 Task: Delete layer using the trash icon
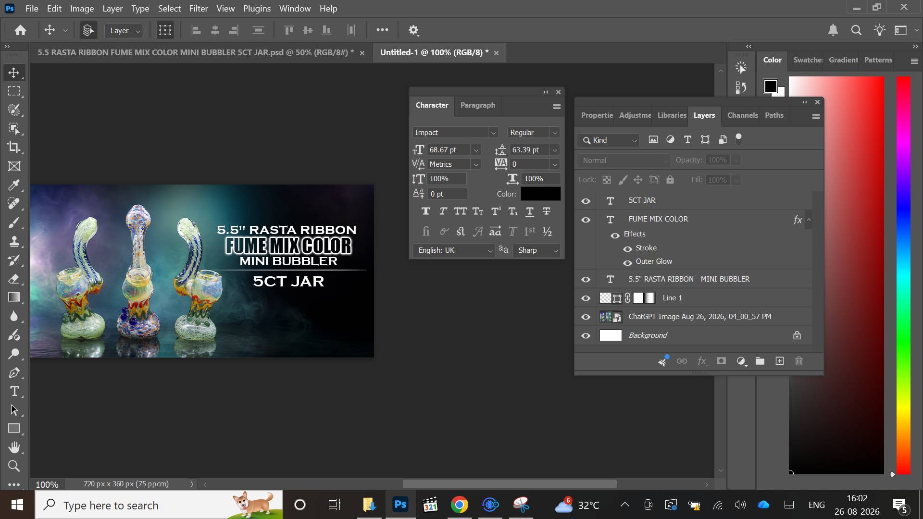pyautogui.click(x=799, y=361)
